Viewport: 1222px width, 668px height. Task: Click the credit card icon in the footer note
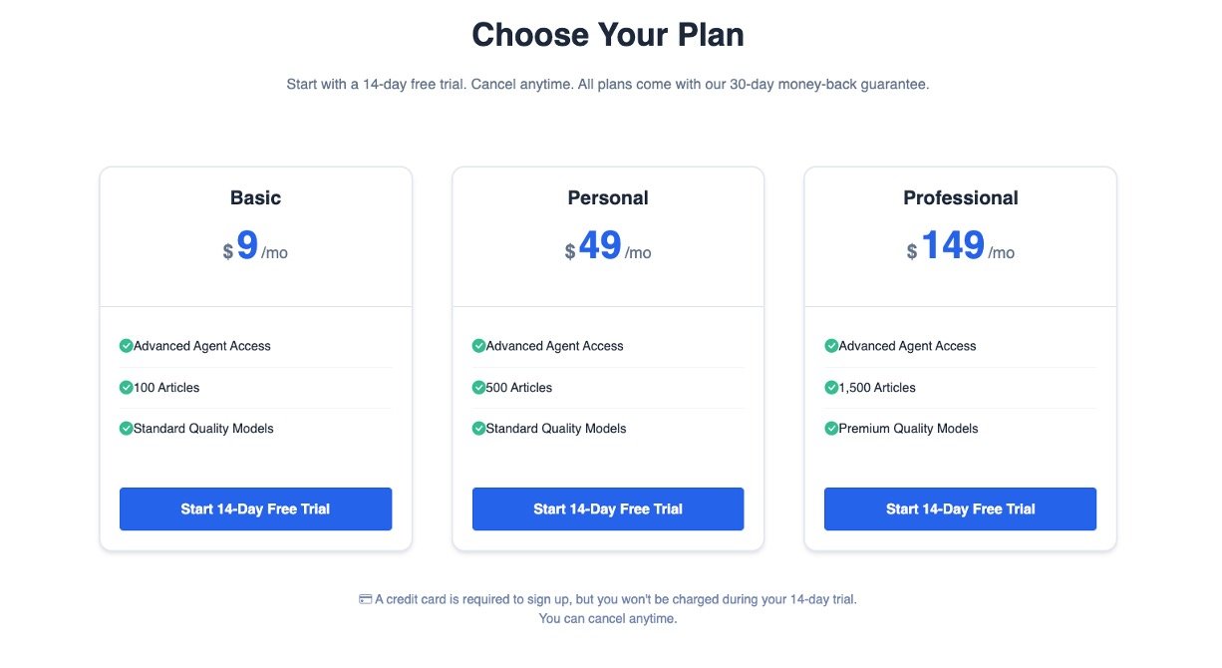click(366, 599)
